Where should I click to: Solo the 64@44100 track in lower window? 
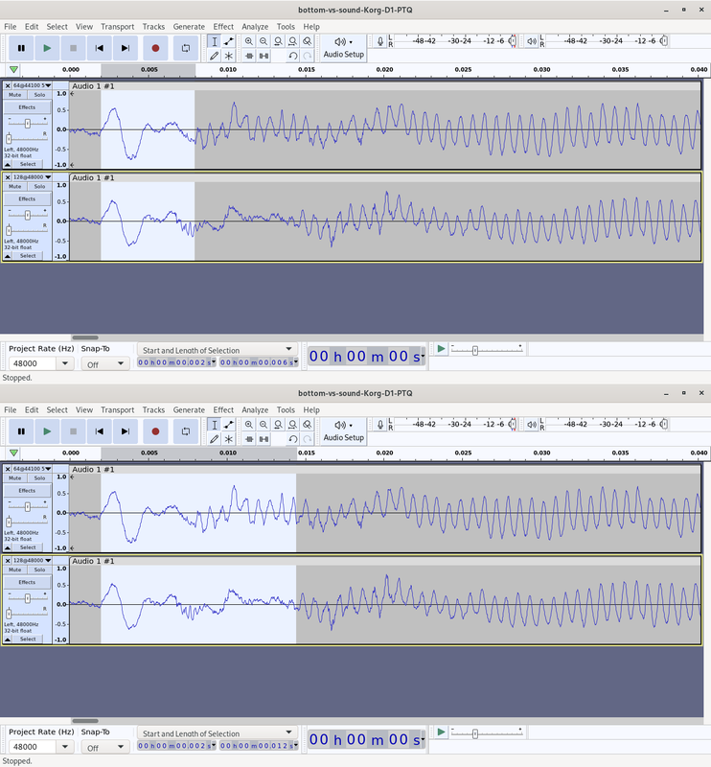tap(39, 478)
